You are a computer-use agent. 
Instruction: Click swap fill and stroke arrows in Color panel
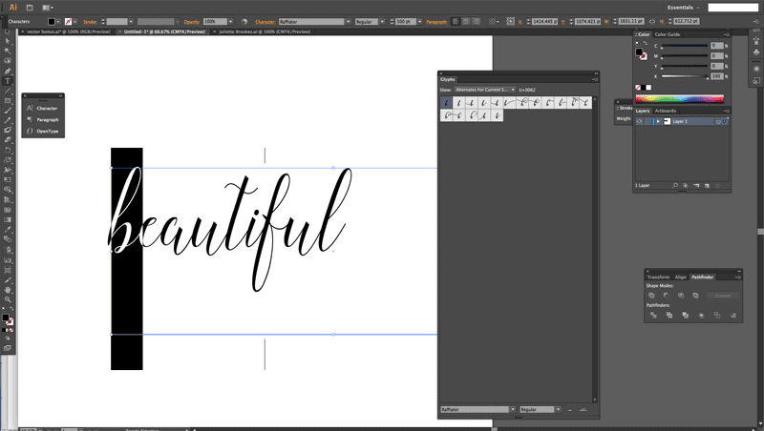click(646, 43)
